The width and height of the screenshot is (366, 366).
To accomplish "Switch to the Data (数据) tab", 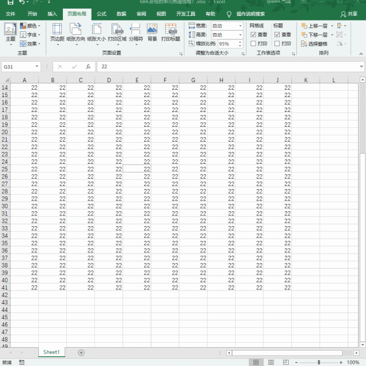I will [x=121, y=14].
